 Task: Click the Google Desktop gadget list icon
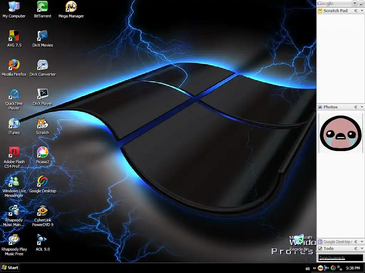pyautogui.click(x=320, y=242)
